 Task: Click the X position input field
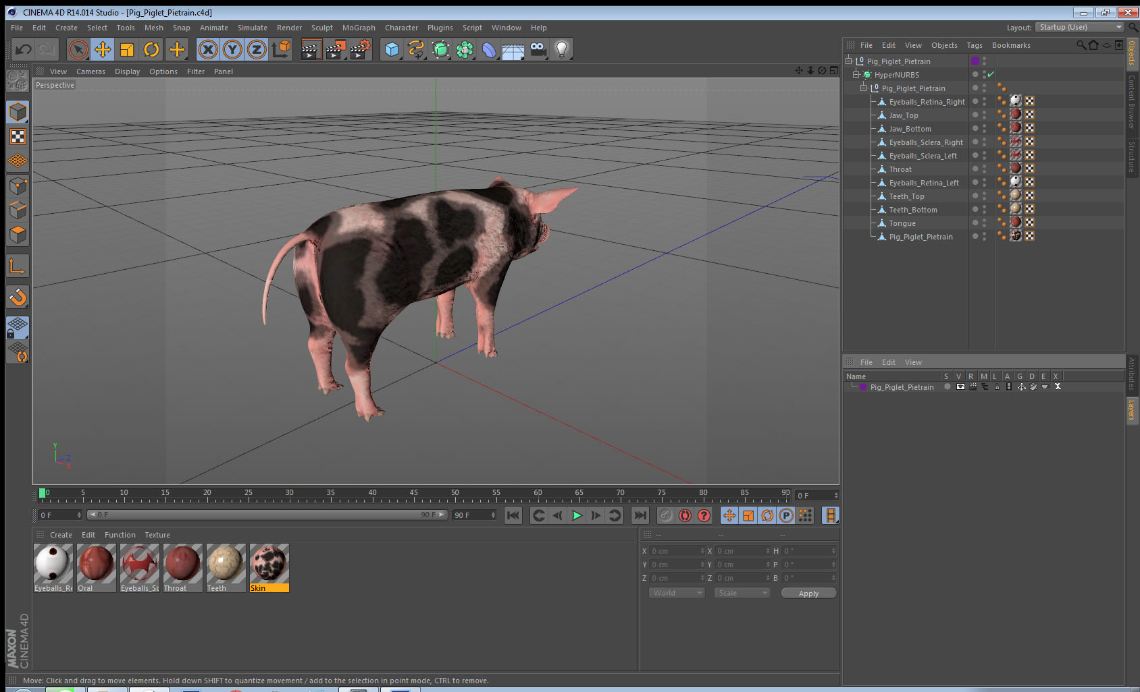click(677, 551)
